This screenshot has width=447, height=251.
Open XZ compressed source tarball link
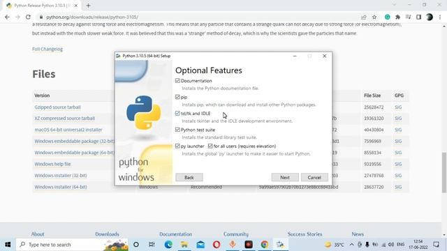click(x=65, y=119)
